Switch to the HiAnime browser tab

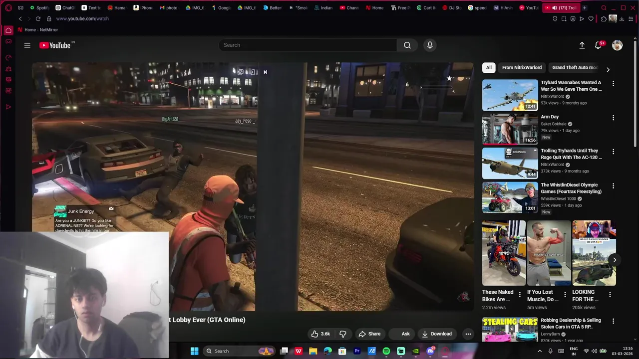[503, 7]
